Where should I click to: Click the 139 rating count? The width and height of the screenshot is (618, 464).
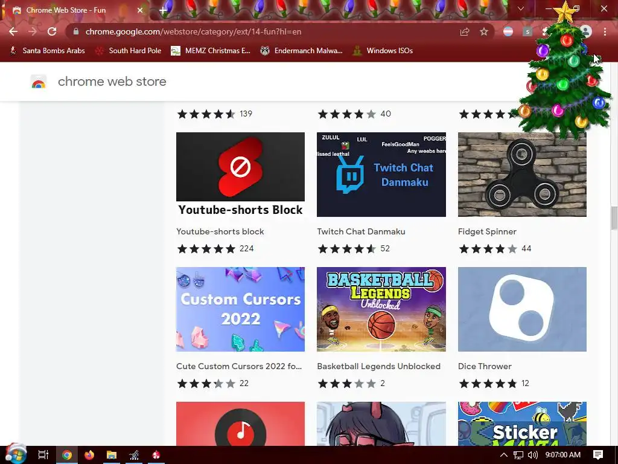point(246,114)
